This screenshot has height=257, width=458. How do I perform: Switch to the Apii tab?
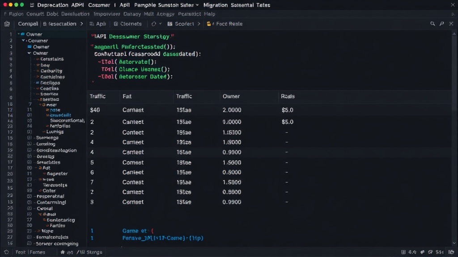98,24
